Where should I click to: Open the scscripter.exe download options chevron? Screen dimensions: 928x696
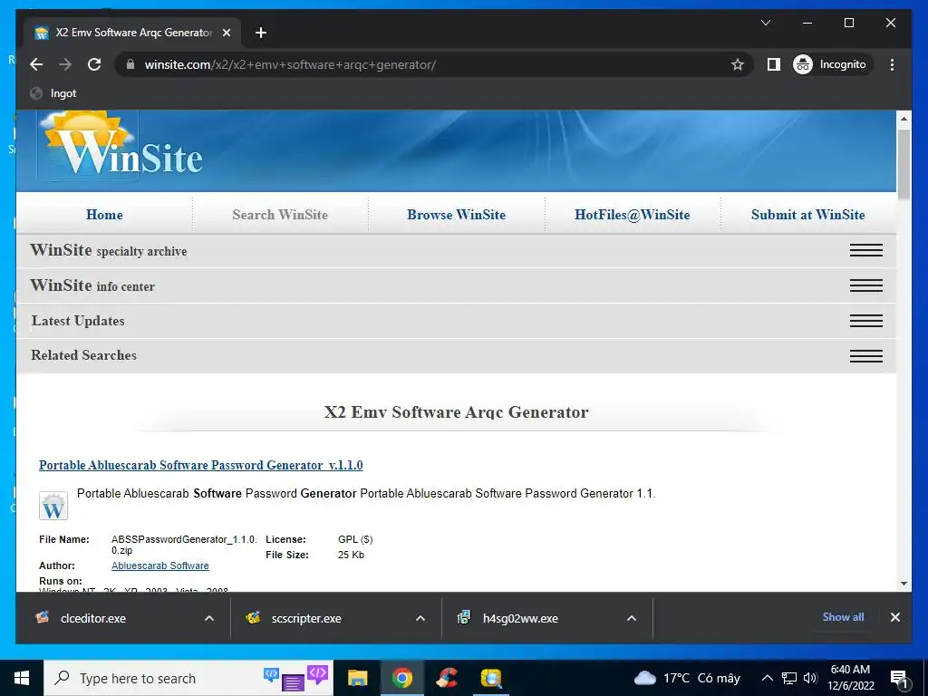coord(420,618)
